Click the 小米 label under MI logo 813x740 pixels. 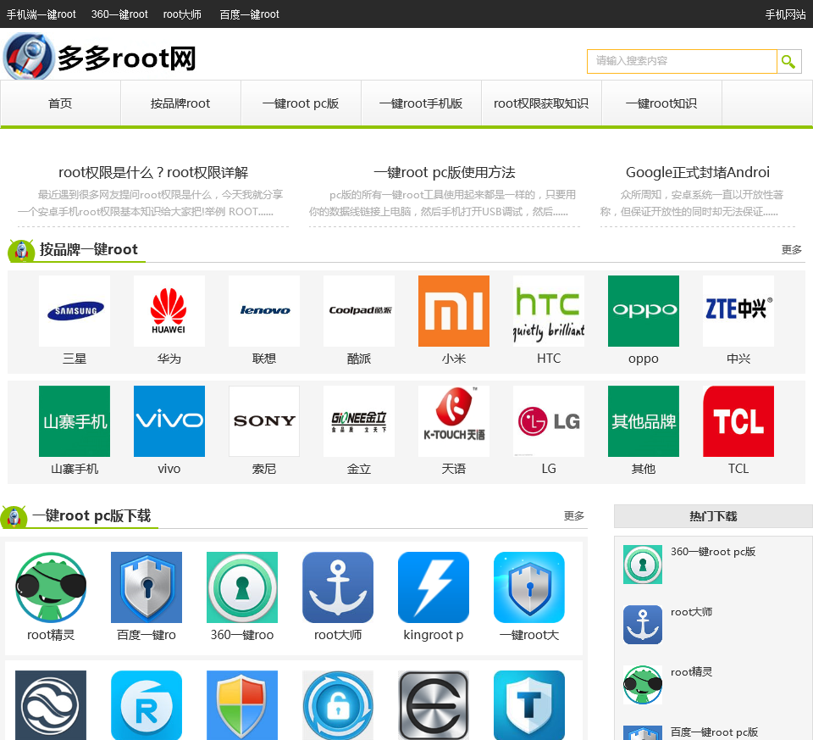click(x=454, y=359)
